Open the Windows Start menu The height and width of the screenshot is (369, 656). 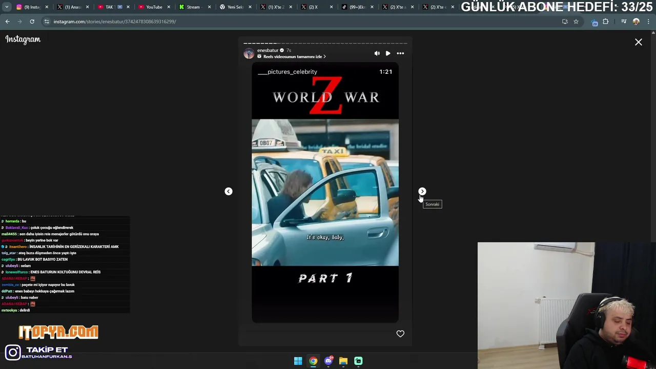298,361
